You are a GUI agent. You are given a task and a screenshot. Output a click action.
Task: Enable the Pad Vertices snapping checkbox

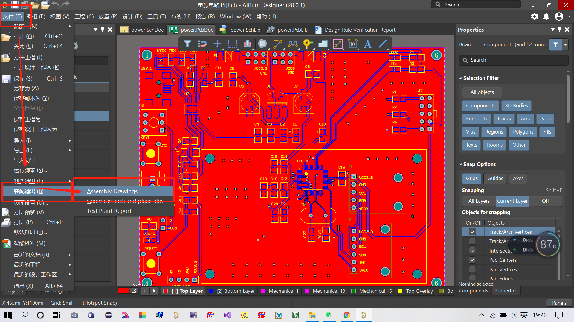tap(472, 269)
